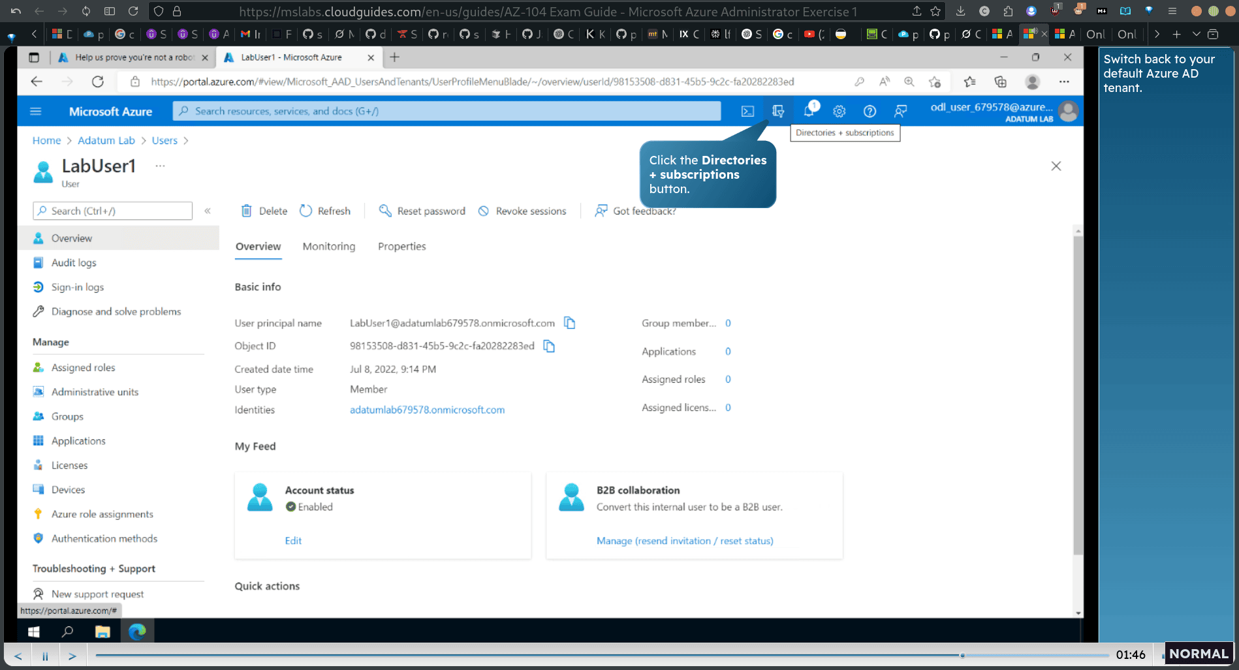Open Azure notifications bell

click(809, 111)
